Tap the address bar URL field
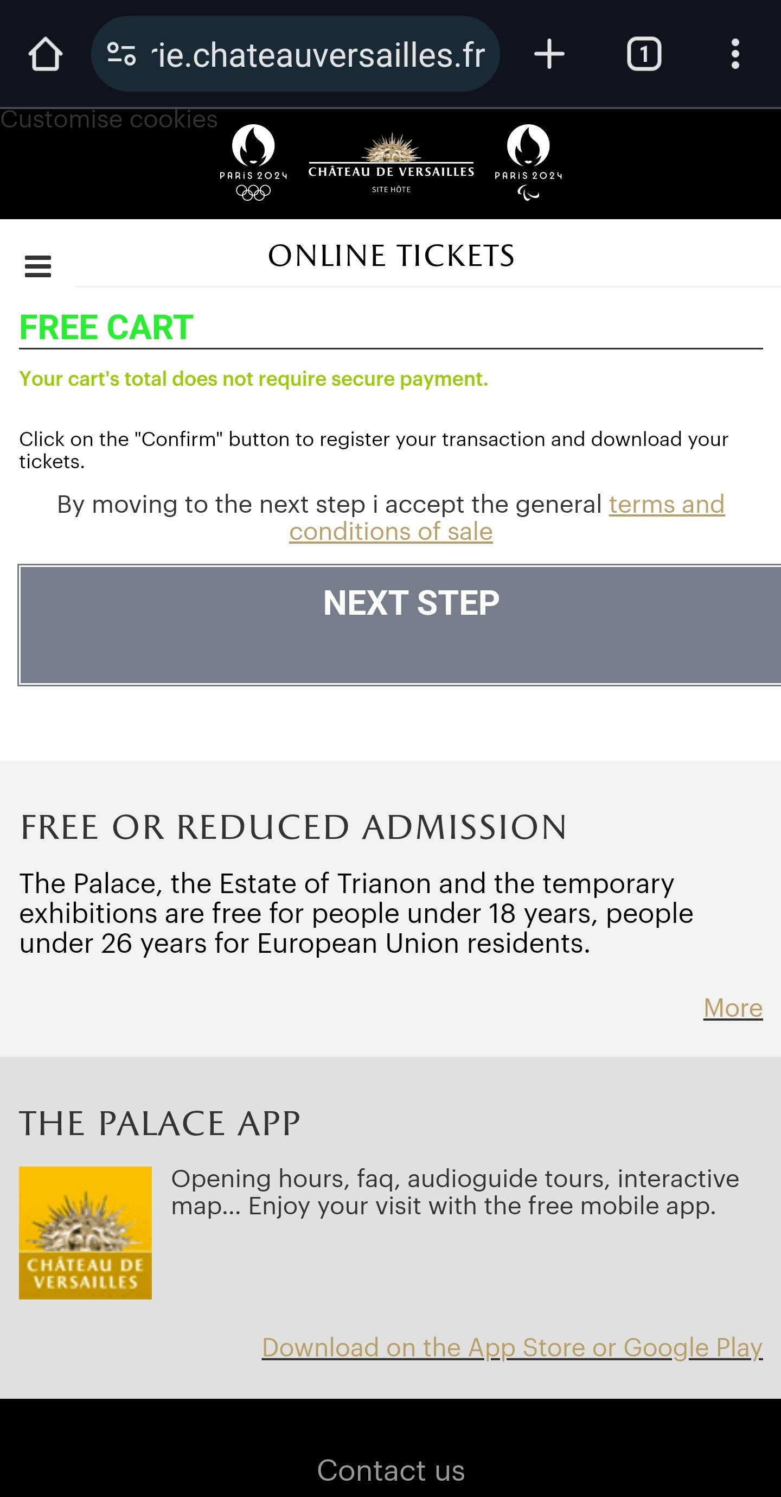This screenshot has height=1497, width=781. [x=319, y=54]
